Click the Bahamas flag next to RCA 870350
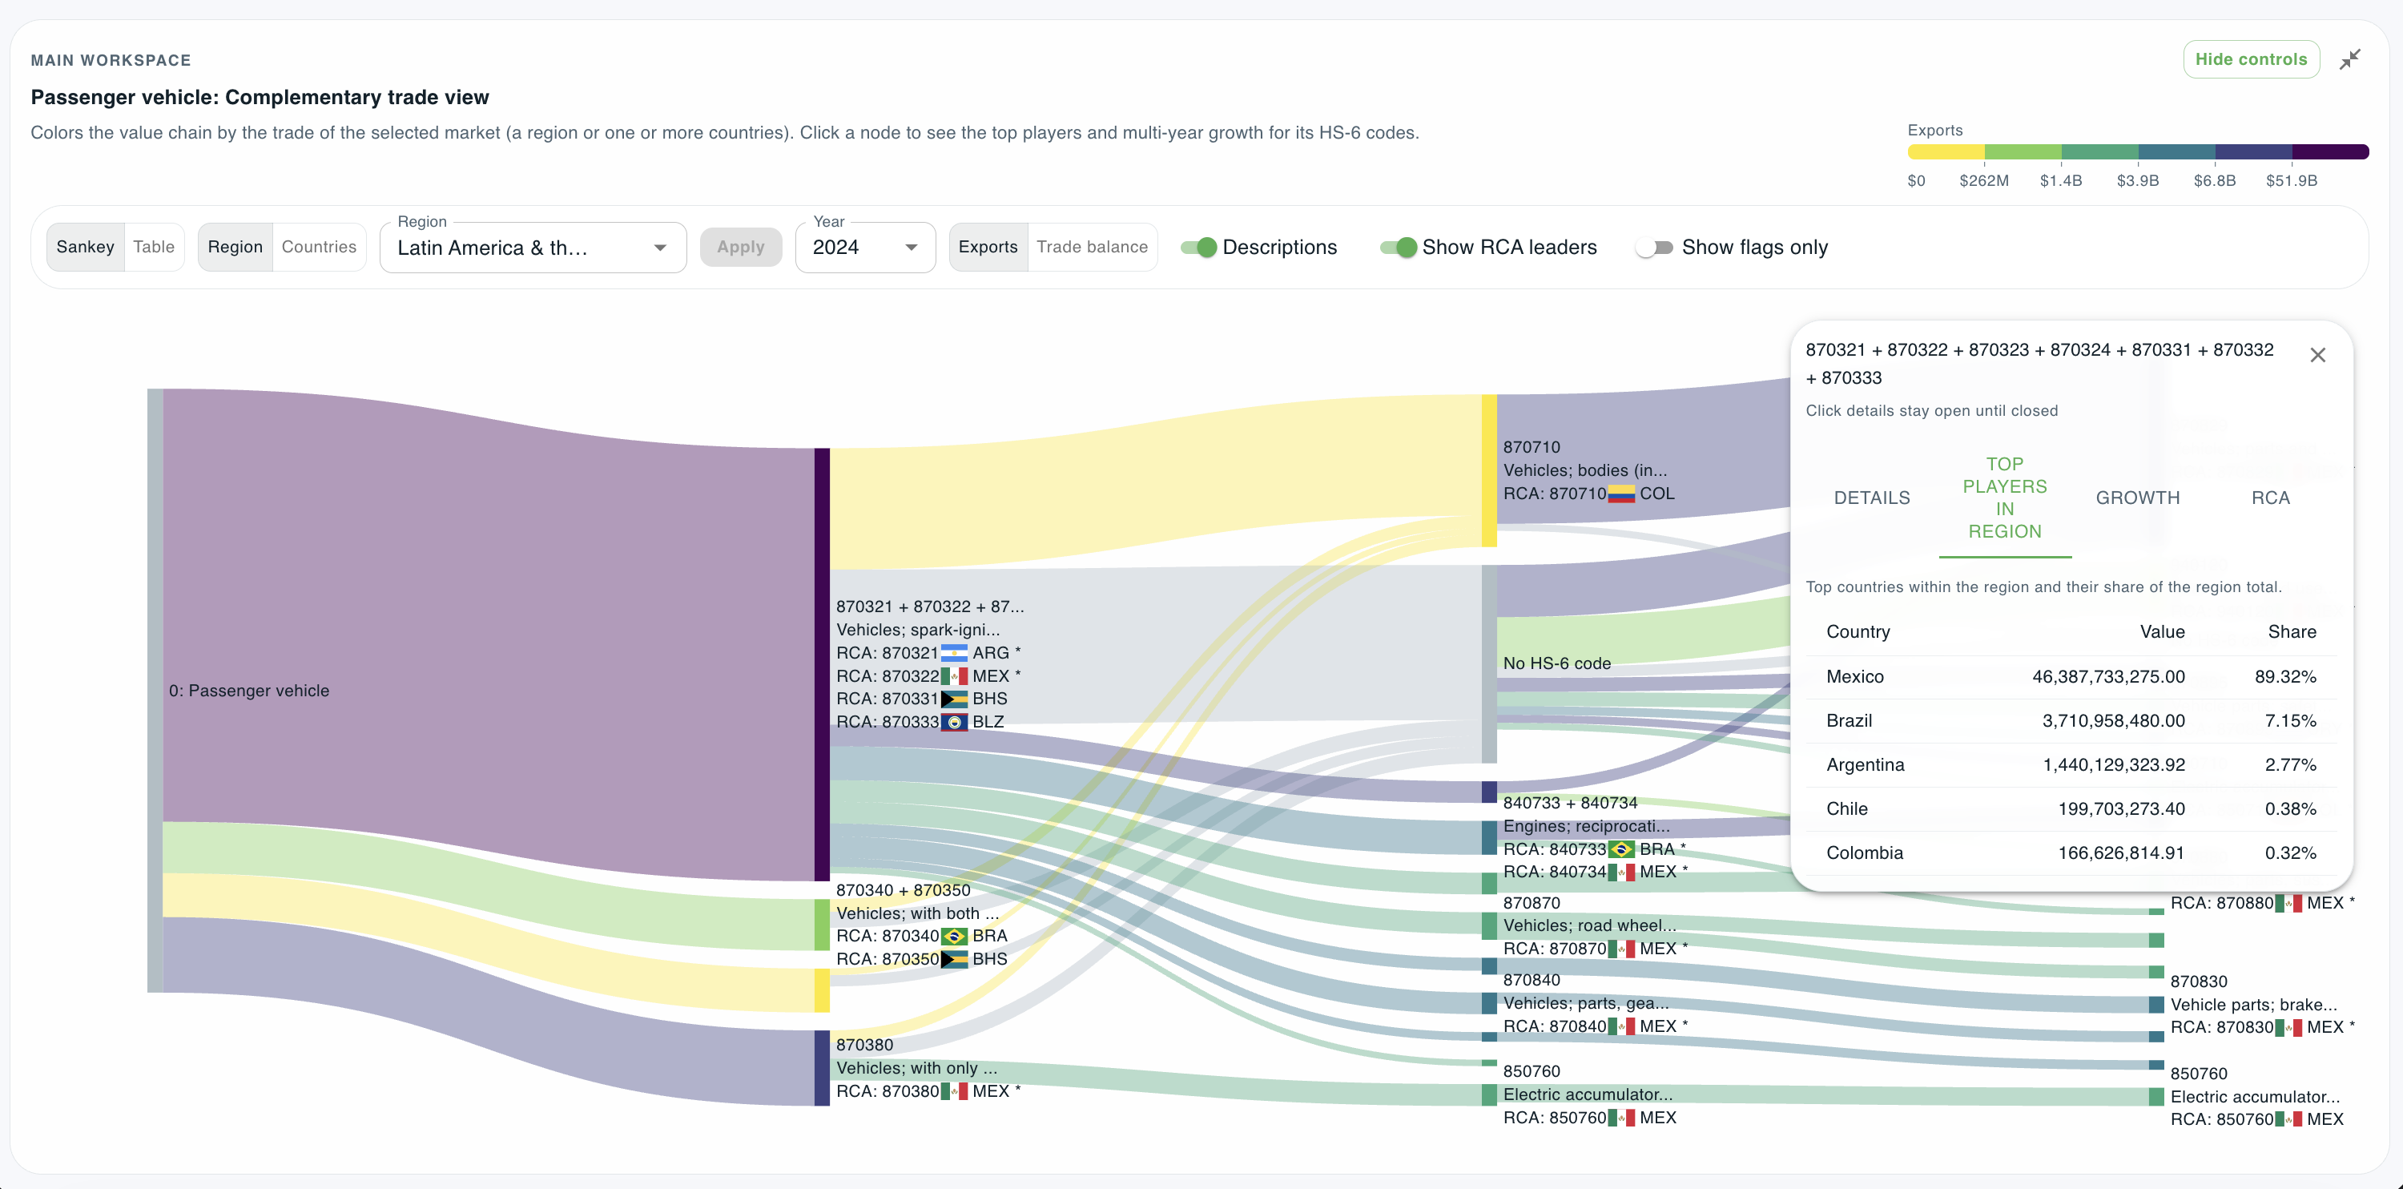The width and height of the screenshot is (2403, 1189). pyautogui.click(x=954, y=958)
